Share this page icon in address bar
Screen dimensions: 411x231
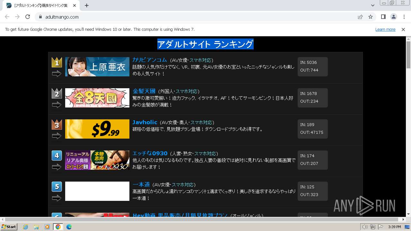point(360,17)
